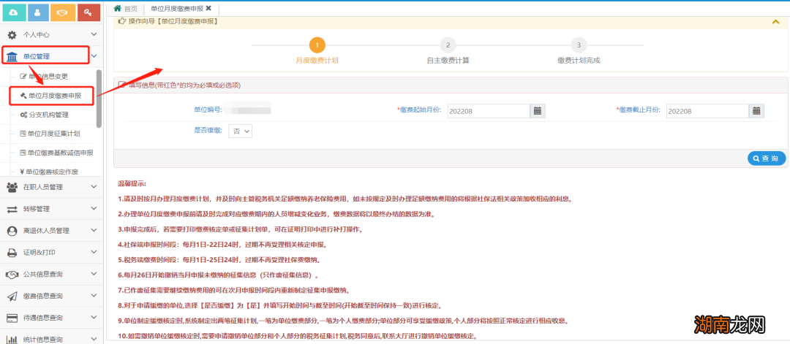This screenshot has height=344, width=790.
Task: Click the 缴费截止月份 input field
Action: (707, 110)
